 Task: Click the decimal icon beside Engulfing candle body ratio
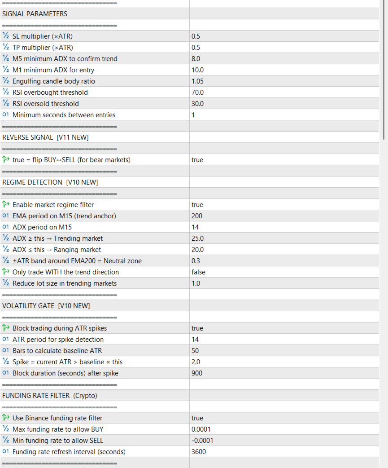tap(6, 81)
